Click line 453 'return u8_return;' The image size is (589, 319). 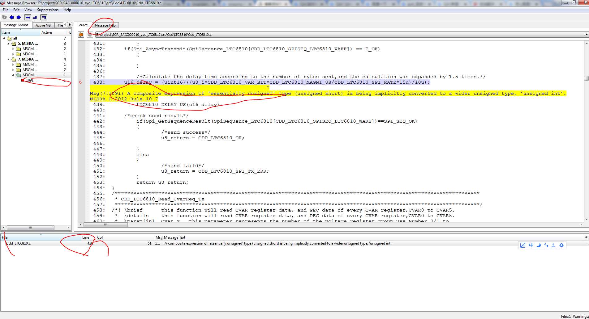tap(162, 183)
